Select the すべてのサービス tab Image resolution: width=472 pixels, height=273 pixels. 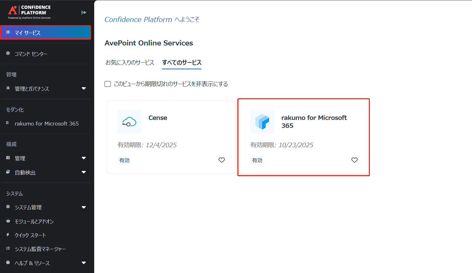point(182,63)
